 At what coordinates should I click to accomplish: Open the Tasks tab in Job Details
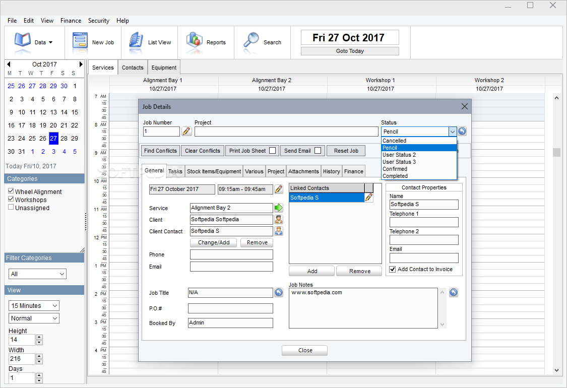tap(175, 171)
